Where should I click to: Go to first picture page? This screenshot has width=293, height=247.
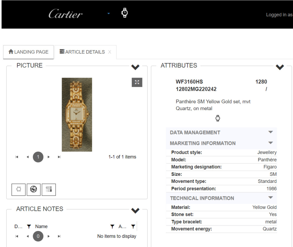17,157
